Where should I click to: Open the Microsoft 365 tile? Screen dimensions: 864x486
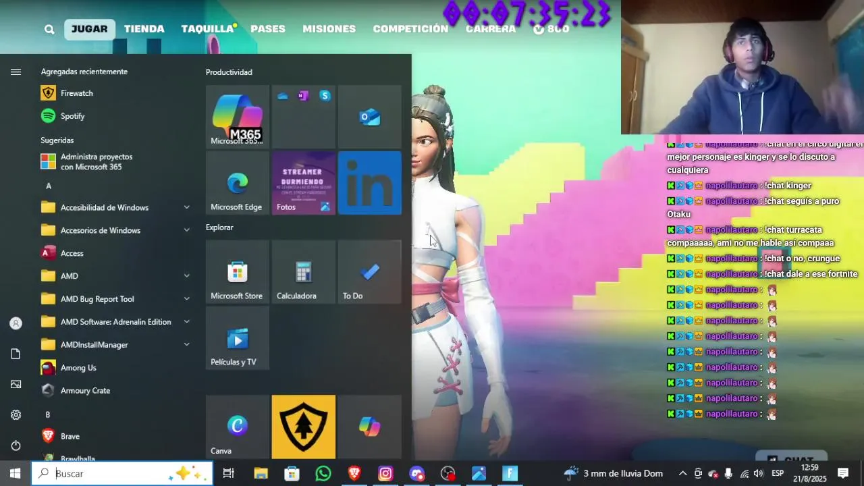point(237,116)
